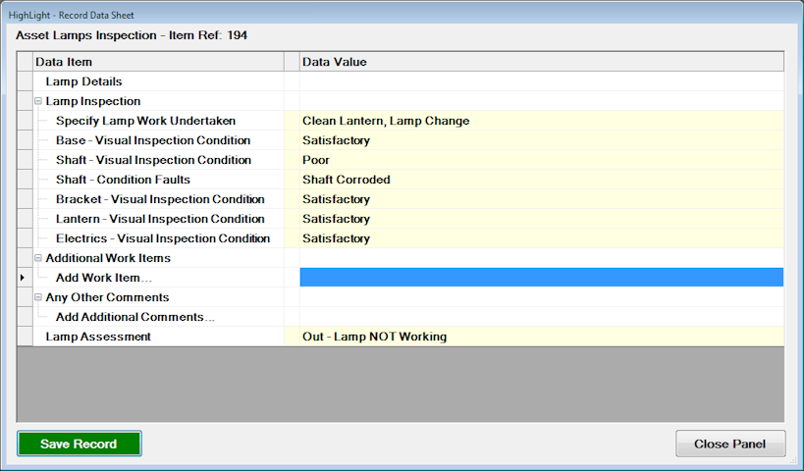Screen dimensions: 804x471
Task: Collapse the Additional Work Items group
Action: pos(37,258)
